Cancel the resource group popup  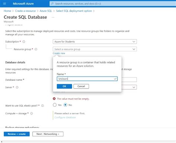[x=81, y=86]
